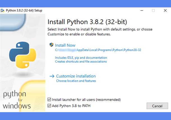Click the disabled maximize button

point(153,11)
